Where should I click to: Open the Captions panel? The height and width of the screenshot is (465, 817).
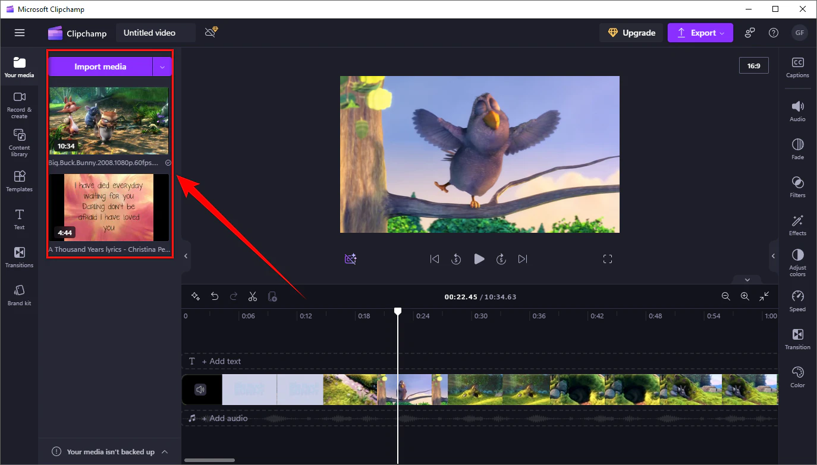pyautogui.click(x=797, y=67)
